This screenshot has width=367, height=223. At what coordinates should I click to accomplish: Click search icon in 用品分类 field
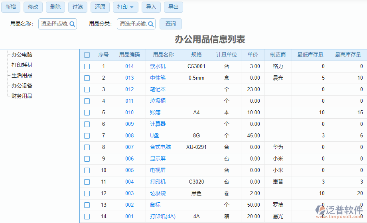click(x=151, y=24)
